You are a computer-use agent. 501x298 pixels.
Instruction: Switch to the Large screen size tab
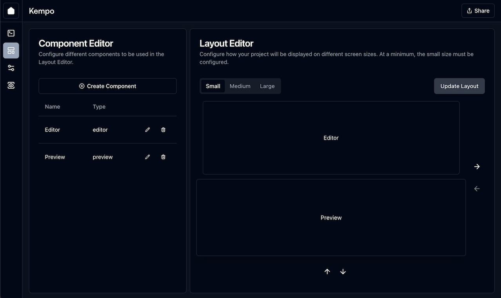[x=267, y=86]
